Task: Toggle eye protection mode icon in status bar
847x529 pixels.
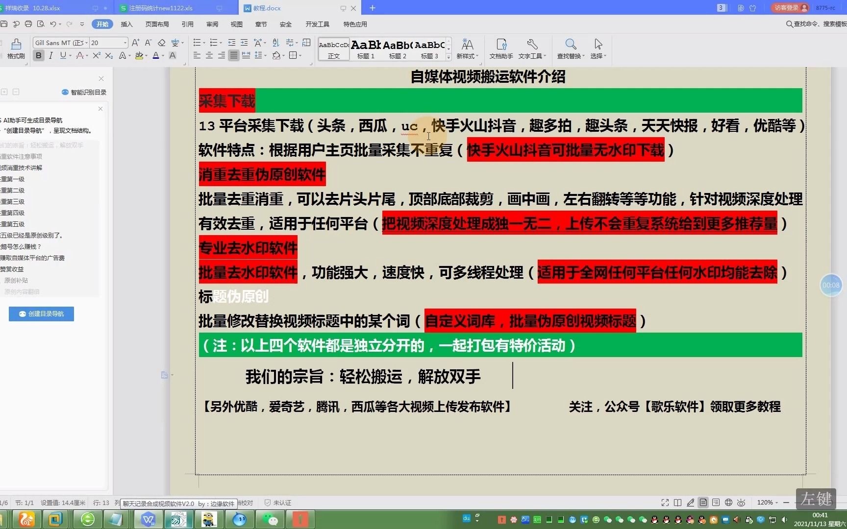Action: [741, 503]
